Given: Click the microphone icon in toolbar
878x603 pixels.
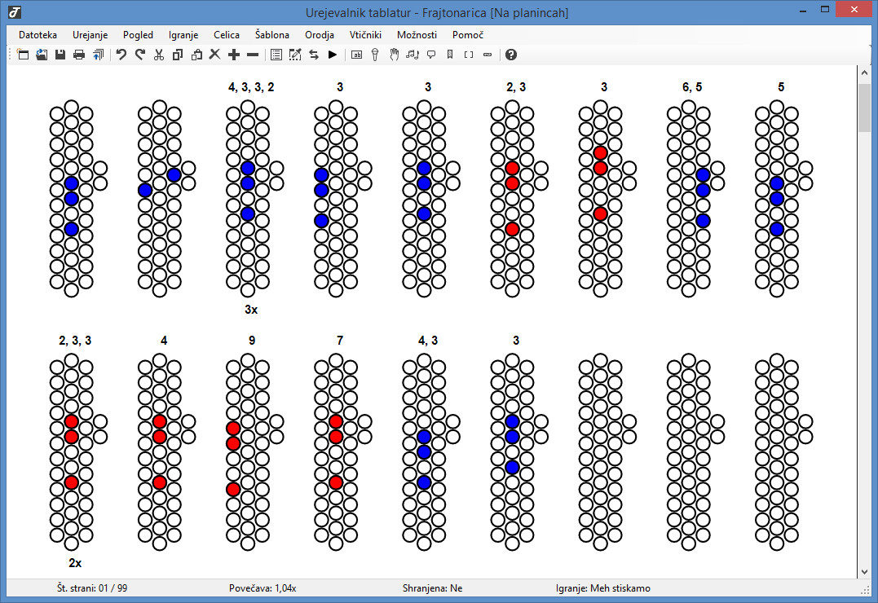Looking at the screenshot, I should pos(376,55).
